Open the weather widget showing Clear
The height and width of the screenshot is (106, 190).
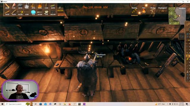pyautogui.click(x=160, y=104)
